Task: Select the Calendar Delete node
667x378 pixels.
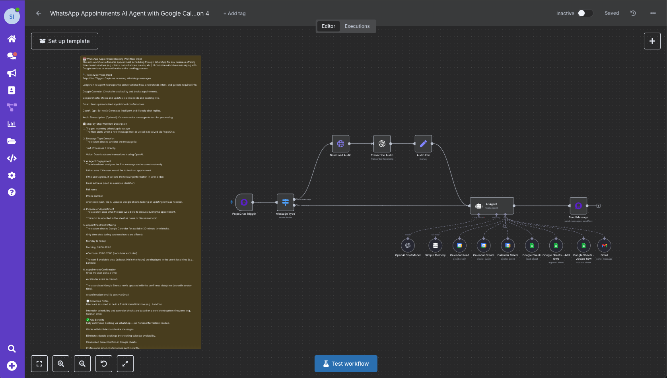Action: click(x=508, y=245)
